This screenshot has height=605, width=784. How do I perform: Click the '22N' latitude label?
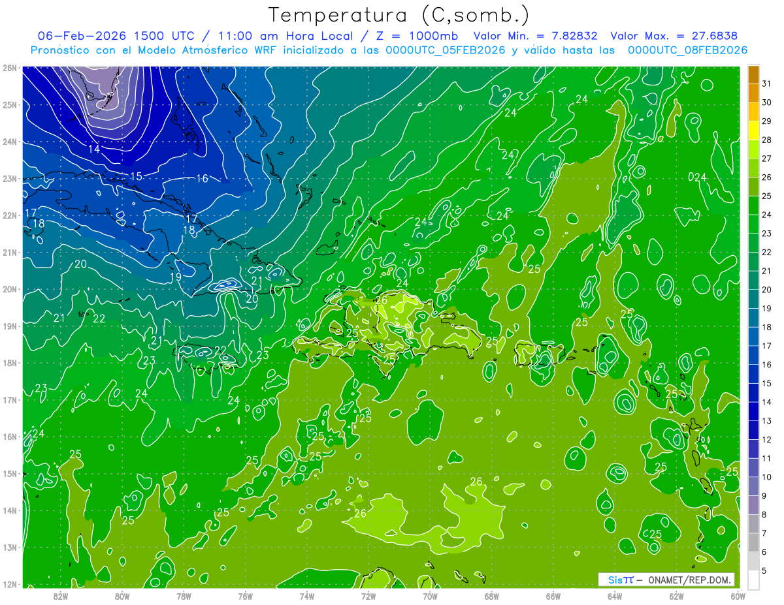point(9,215)
